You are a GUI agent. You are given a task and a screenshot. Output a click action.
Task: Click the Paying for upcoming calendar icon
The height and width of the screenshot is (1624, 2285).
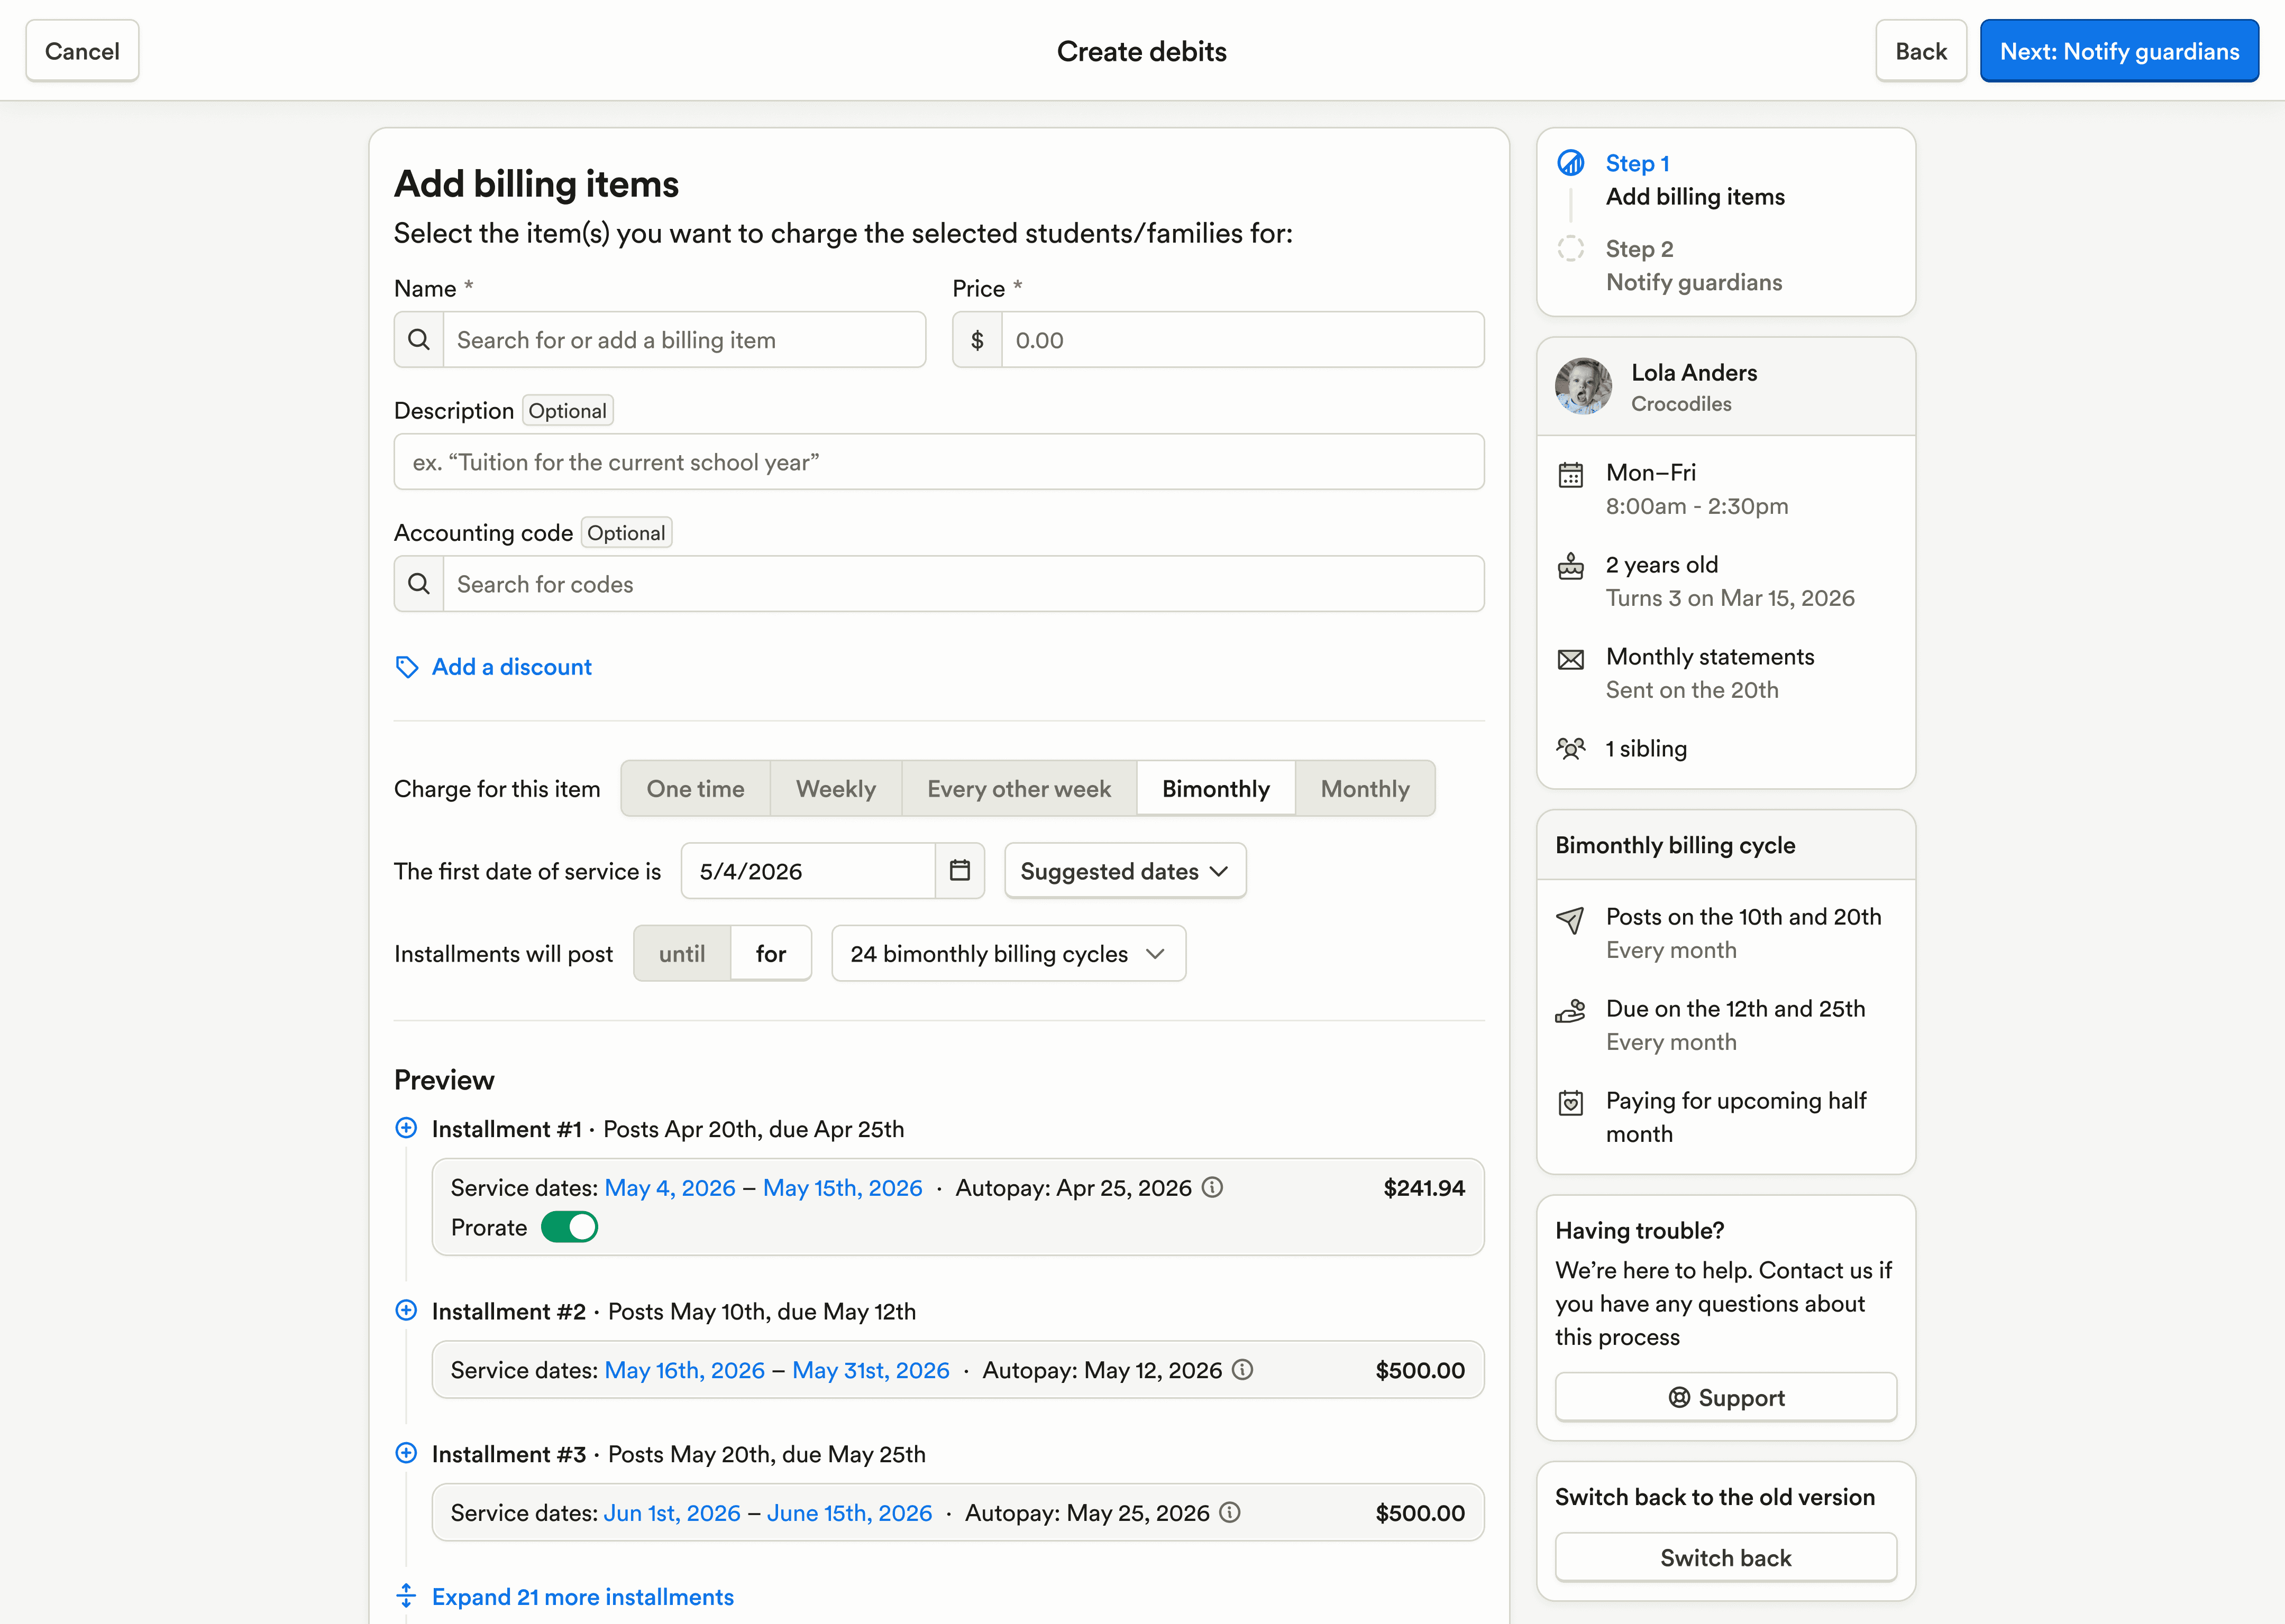(1571, 1102)
